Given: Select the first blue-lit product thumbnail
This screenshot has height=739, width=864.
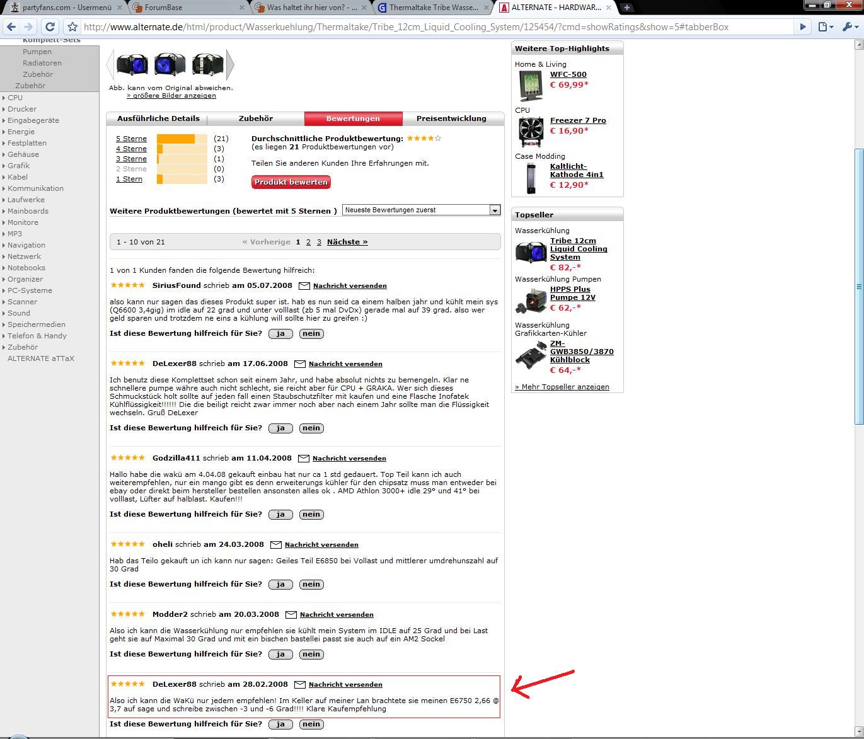Looking at the screenshot, I should point(132,64).
